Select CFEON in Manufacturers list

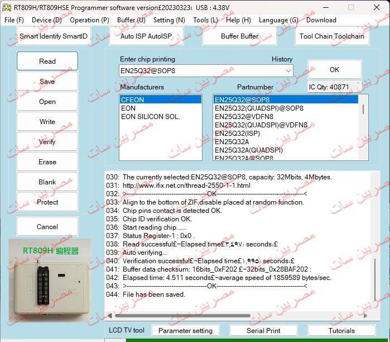(x=160, y=99)
